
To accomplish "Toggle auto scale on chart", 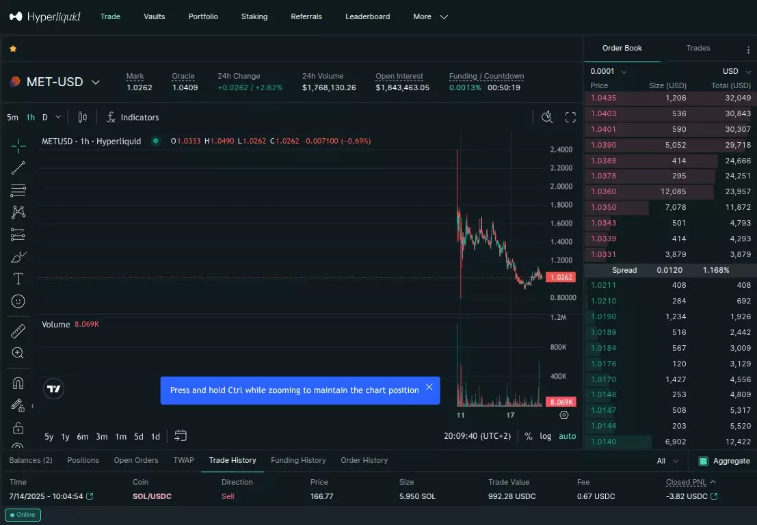I will [567, 436].
